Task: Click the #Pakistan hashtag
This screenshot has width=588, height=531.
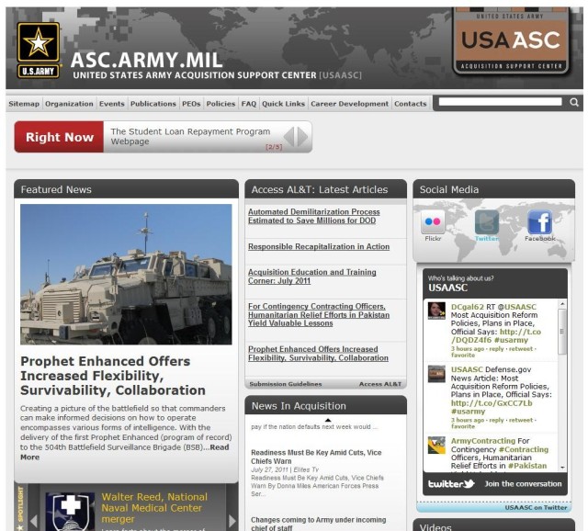Action: click(527, 466)
